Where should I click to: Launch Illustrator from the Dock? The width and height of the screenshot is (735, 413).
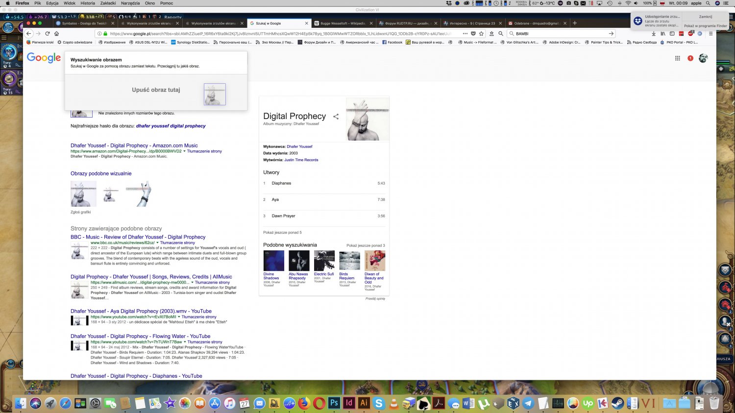coord(364,403)
